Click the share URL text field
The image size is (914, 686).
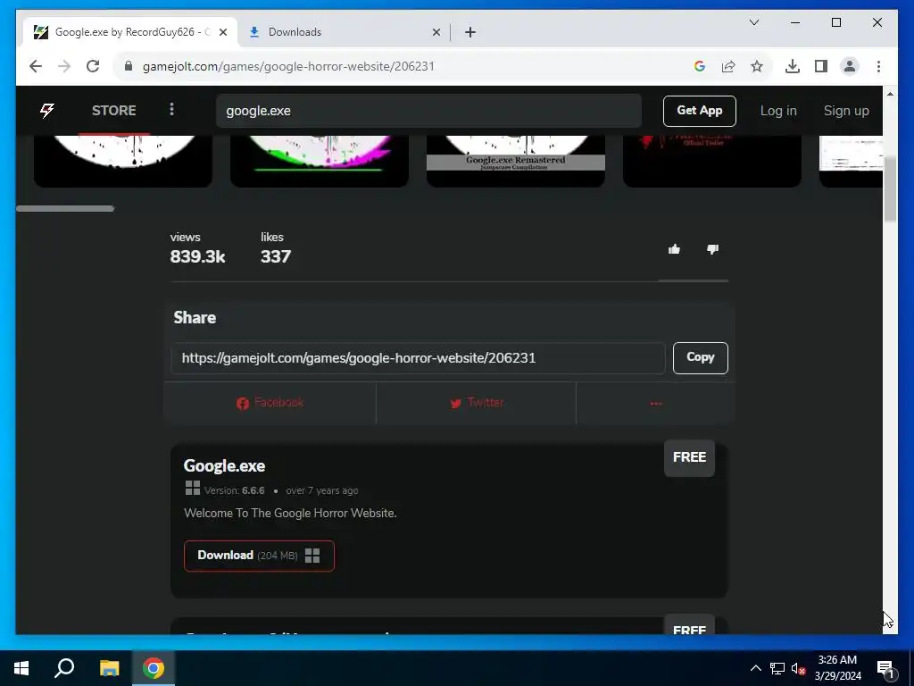click(418, 358)
